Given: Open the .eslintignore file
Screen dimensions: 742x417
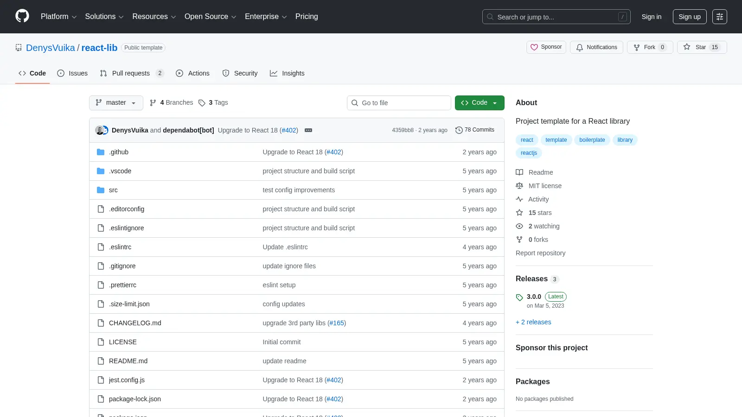Looking at the screenshot, I should pos(127,228).
